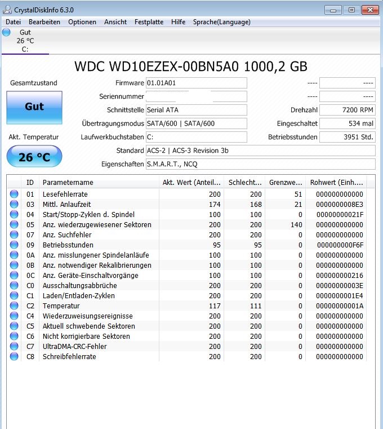Open the Bearbeiten menu
Image resolution: width=383 pixels, height=429 pixels.
tap(44, 22)
